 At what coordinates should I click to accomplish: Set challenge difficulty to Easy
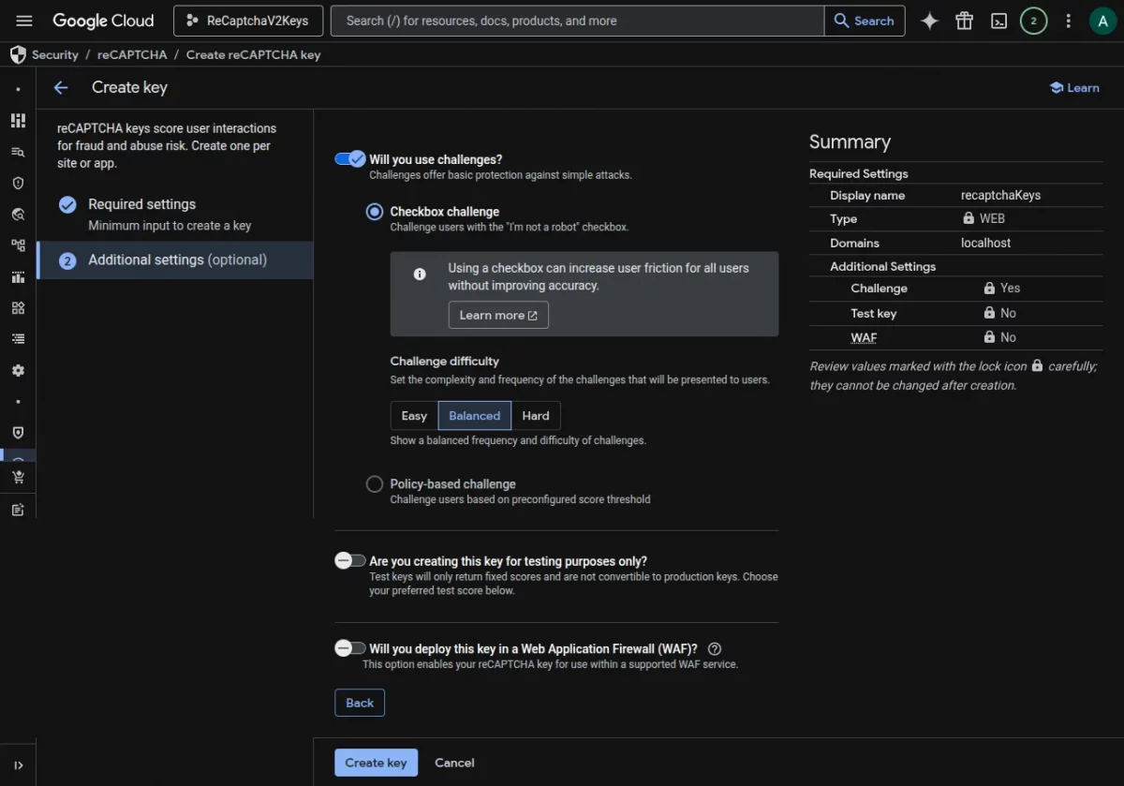[414, 416]
